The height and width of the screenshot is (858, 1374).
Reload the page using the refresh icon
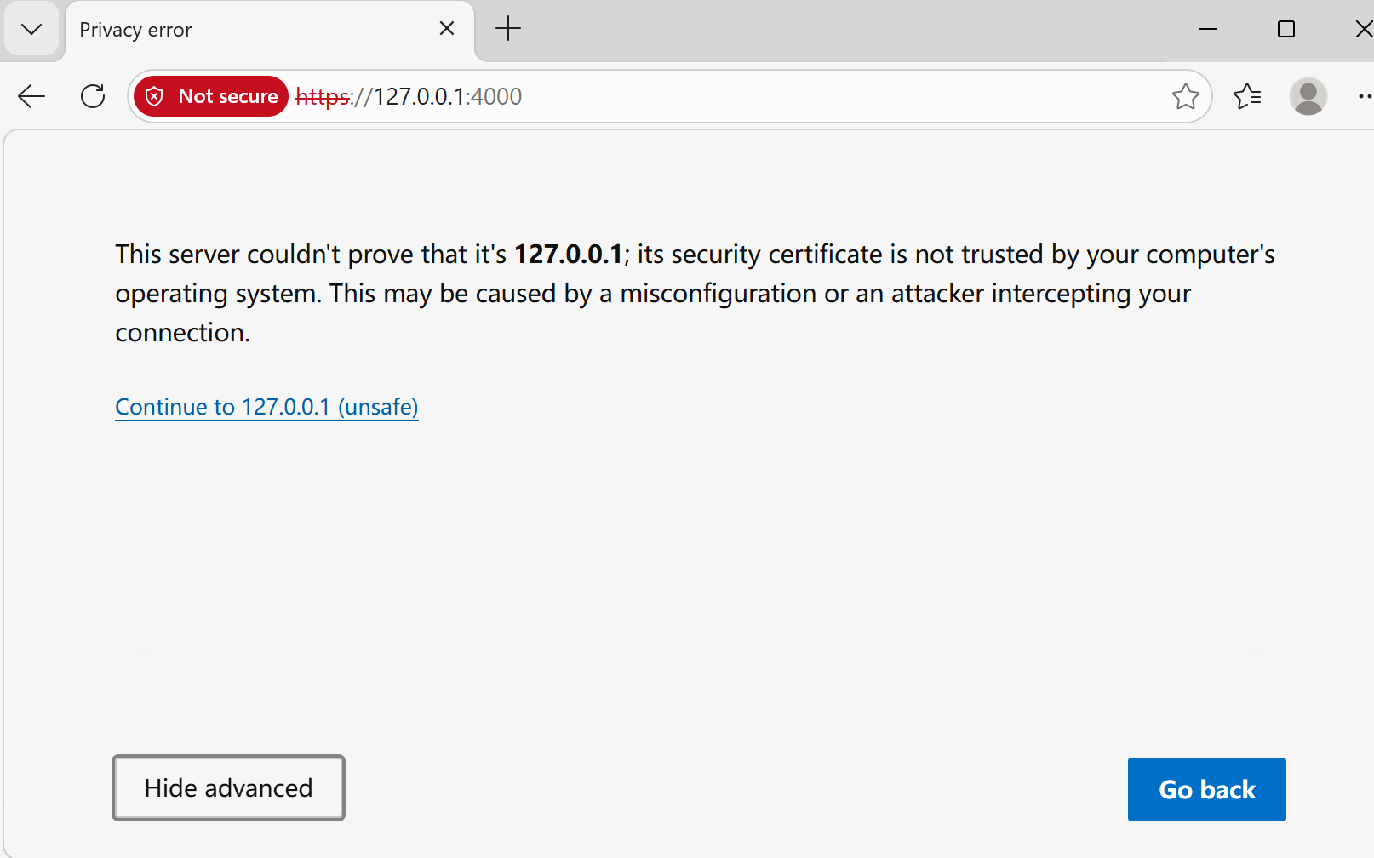pyautogui.click(x=92, y=96)
